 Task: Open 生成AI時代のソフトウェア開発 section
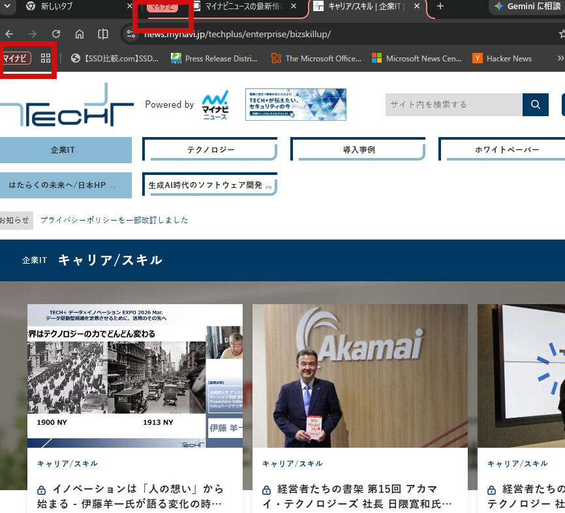click(210, 185)
